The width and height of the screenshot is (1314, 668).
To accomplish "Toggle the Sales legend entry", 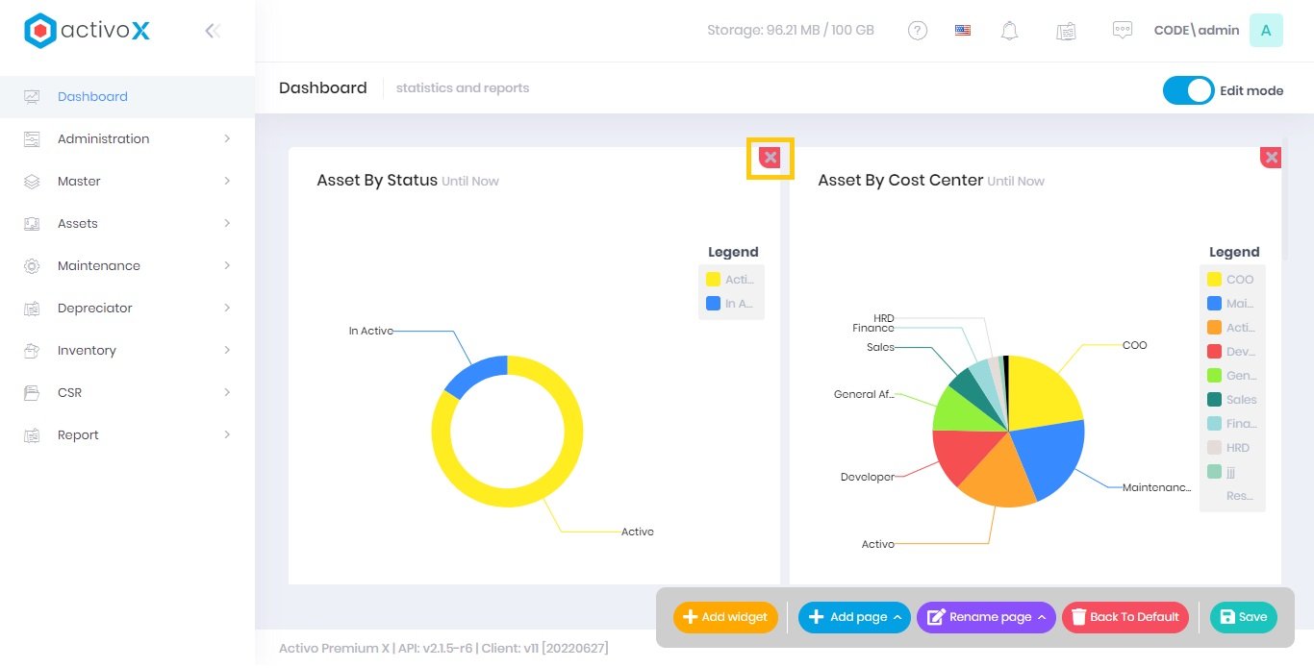I will (1231, 400).
